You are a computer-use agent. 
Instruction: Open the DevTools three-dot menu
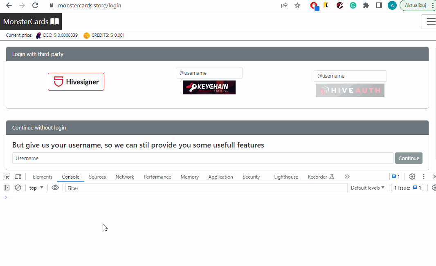click(423, 177)
